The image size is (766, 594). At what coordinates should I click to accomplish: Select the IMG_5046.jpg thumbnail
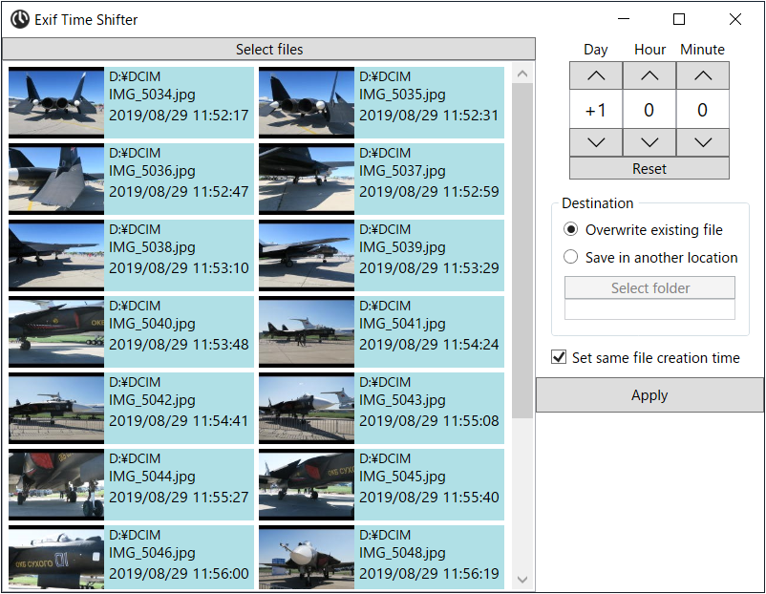pyautogui.click(x=56, y=558)
